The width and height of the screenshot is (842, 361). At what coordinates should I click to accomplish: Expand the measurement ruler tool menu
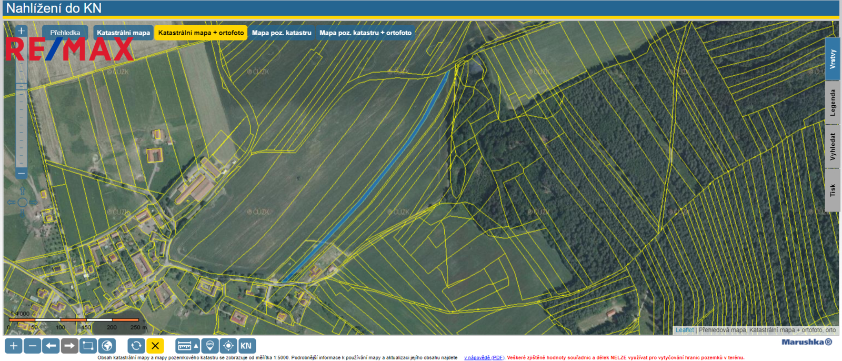point(187,346)
